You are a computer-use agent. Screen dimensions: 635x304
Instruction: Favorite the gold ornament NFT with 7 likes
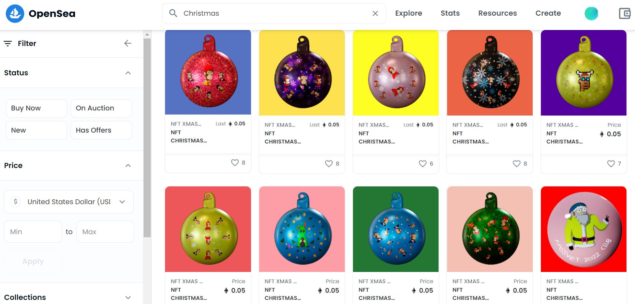point(611,164)
